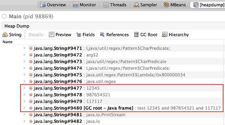Screen dimensions: 225x125
Task: Select the String#9478 row 987654321
Action: (x=125, y=95)
